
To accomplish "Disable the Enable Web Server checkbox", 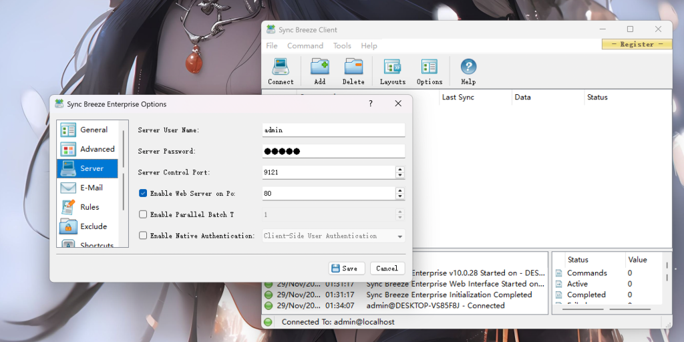I will pyautogui.click(x=143, y=194).
